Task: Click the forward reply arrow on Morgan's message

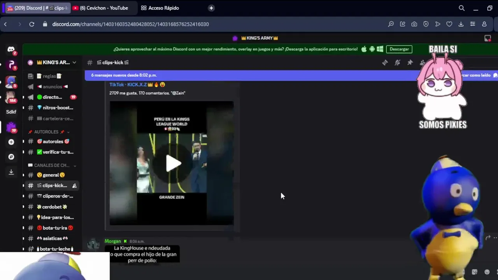Action: (x=488, y=238)
